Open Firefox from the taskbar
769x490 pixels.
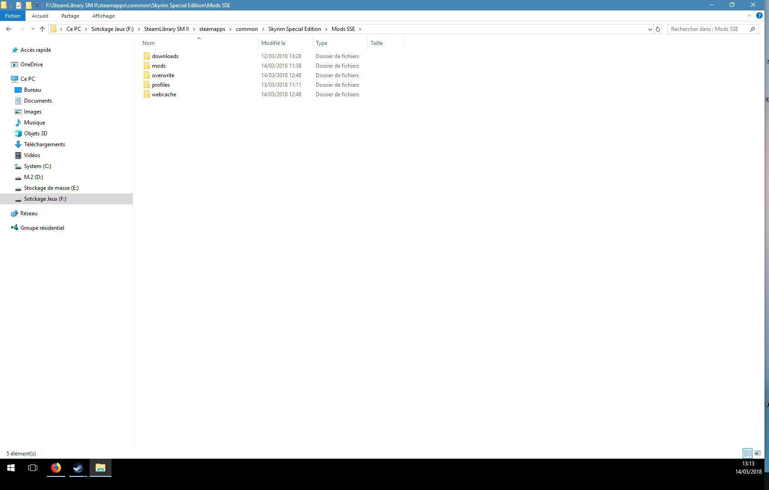tap(56, 468)
